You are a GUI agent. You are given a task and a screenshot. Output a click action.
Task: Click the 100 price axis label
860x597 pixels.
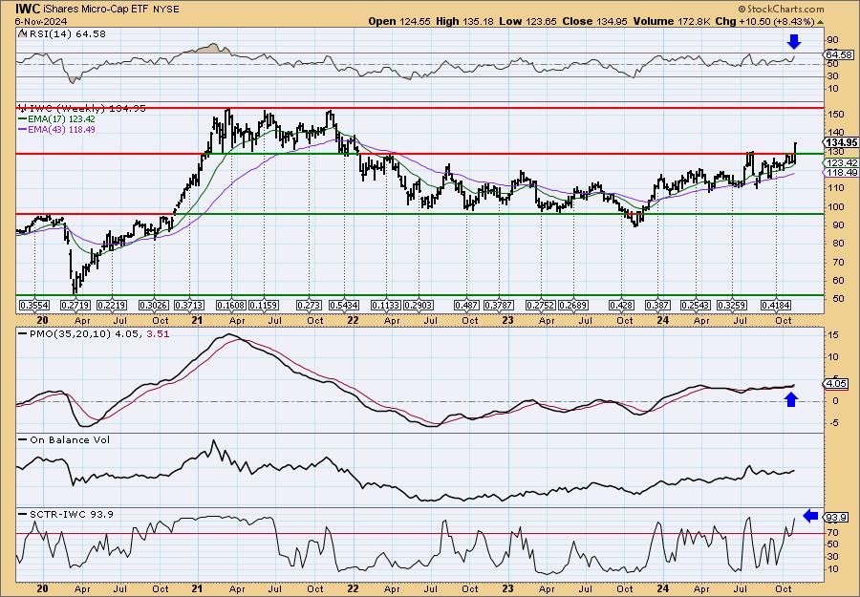point(835,206)
